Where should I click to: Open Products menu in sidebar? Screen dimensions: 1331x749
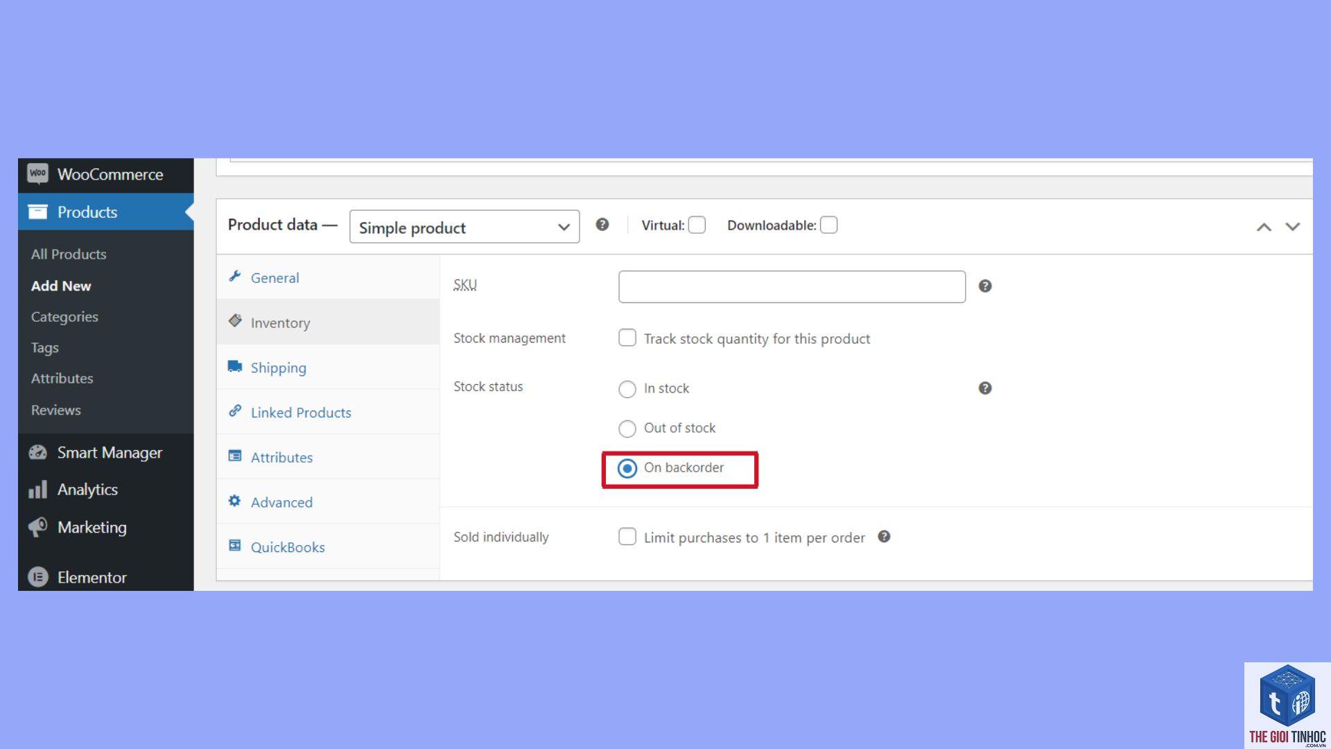tap(106, 212)
